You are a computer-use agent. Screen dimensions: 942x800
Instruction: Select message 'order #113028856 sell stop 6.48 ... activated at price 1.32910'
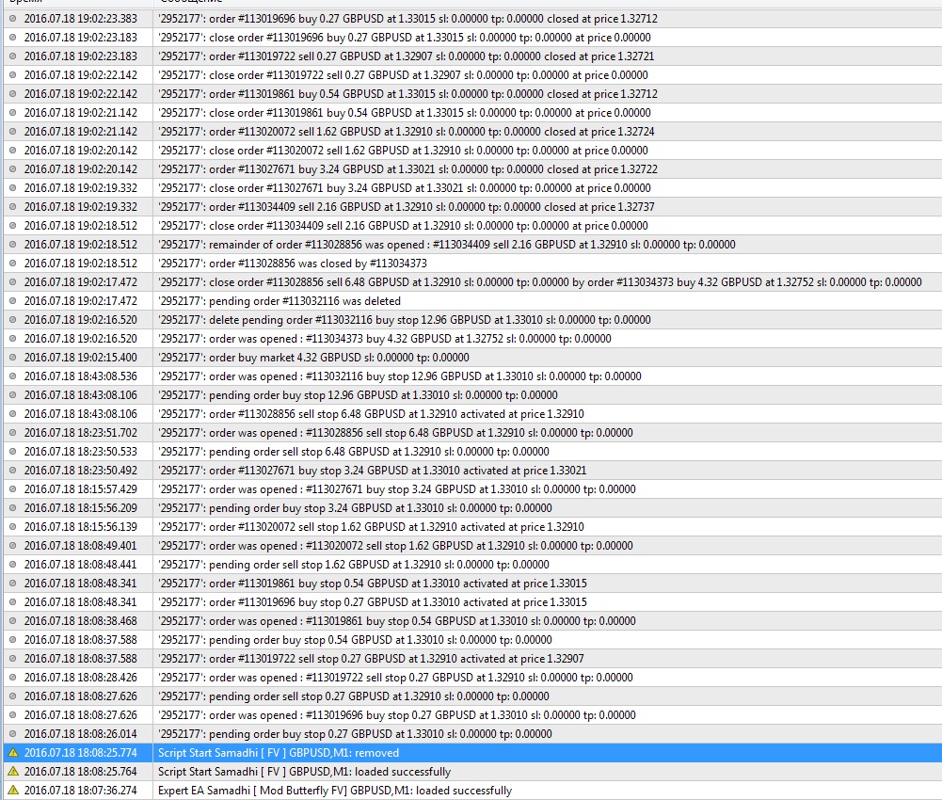[371, 413]
